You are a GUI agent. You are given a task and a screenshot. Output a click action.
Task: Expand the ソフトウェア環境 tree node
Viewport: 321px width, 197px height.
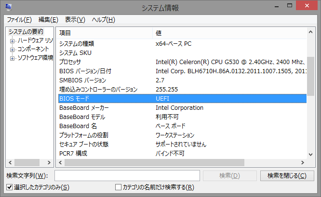(12, 58)
